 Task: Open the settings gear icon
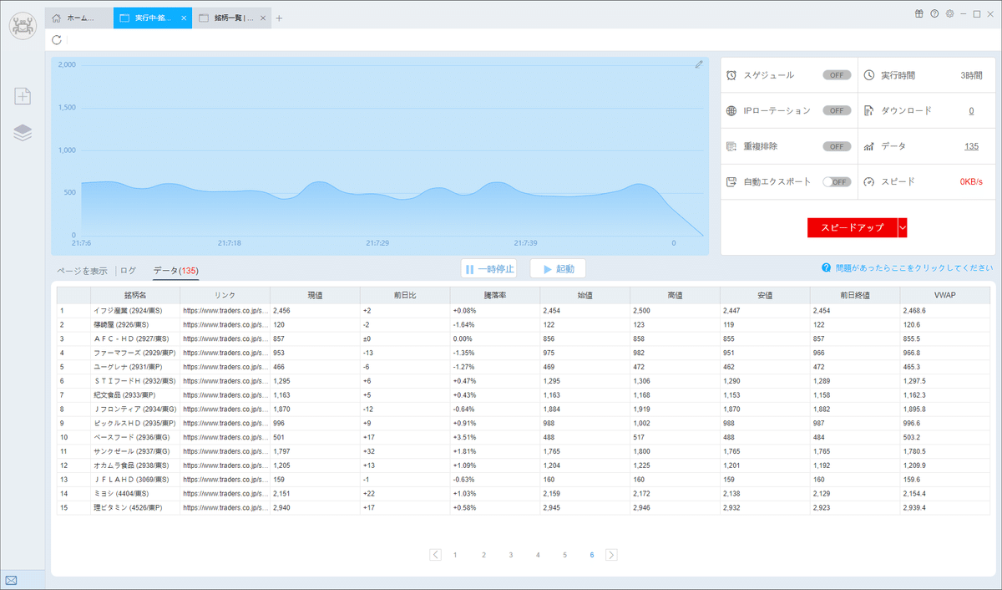click(949, 13)
